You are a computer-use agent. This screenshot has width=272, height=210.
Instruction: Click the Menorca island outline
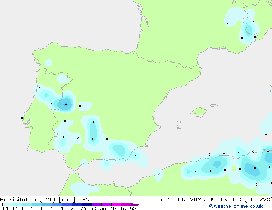coord(214,106)
